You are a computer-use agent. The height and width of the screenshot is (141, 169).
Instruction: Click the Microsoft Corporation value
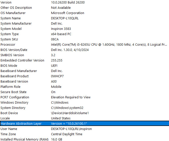tap(67, 13)
